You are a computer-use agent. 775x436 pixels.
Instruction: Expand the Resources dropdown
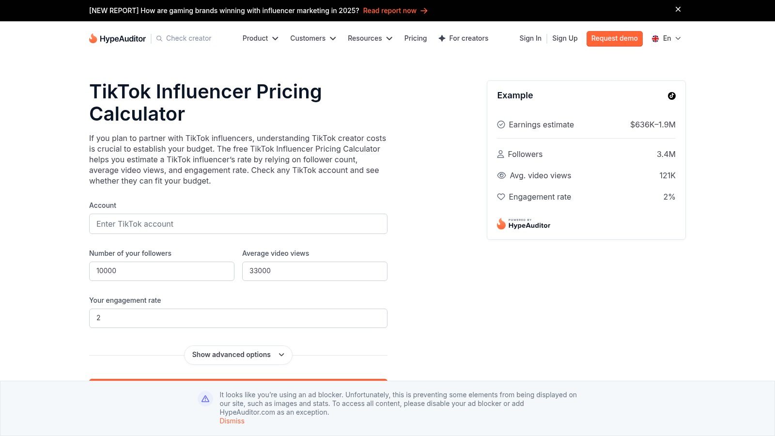pos(370,38)
